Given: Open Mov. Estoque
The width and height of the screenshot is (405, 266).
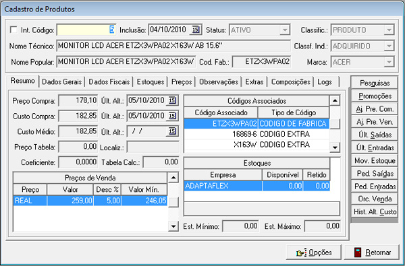Looking at the screenshot, I should (x=375, y=160).
